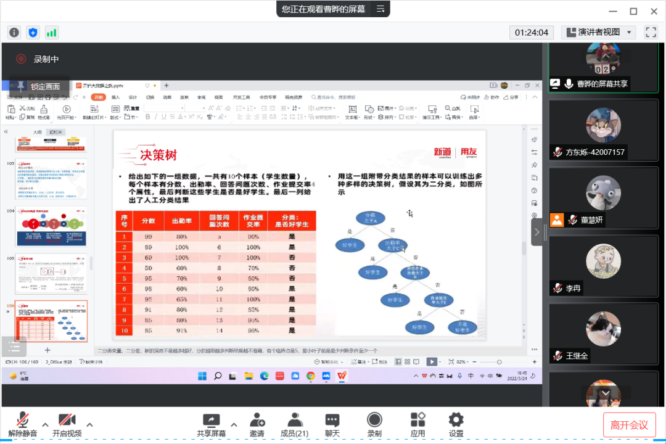
Task: Open the 邀请 (Invite) icon
Action: tap(257, 424)
